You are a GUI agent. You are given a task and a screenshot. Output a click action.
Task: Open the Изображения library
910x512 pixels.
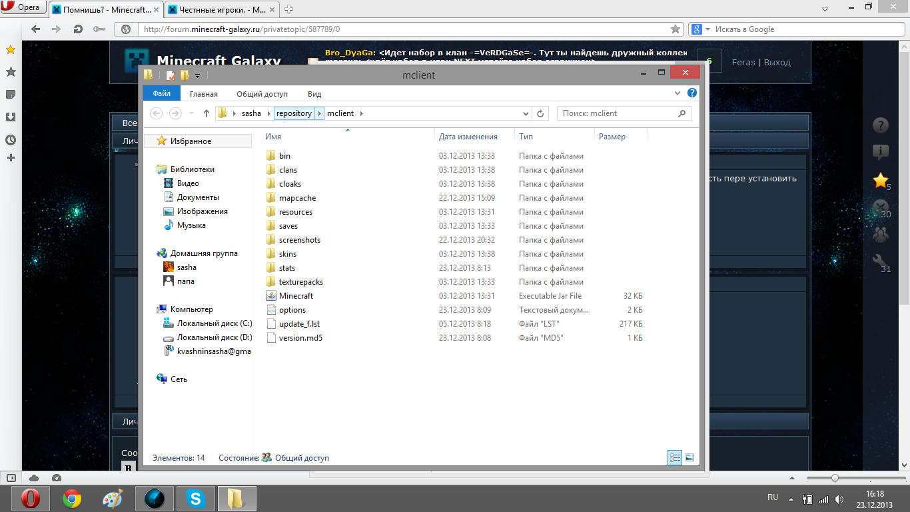pyautogui.click(x=202, y=211)
